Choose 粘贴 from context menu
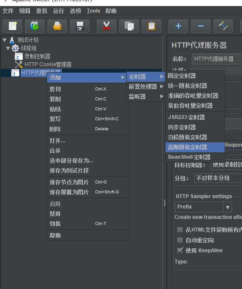The height and width of the screenshot is (289, 242). tap(88, 109)
